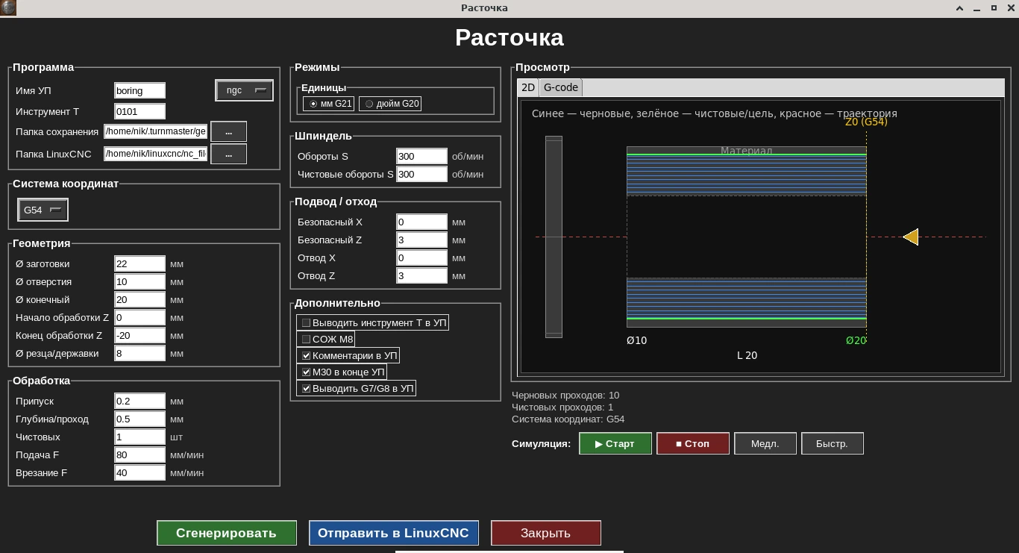Click the Сгенерировать button

227,533
